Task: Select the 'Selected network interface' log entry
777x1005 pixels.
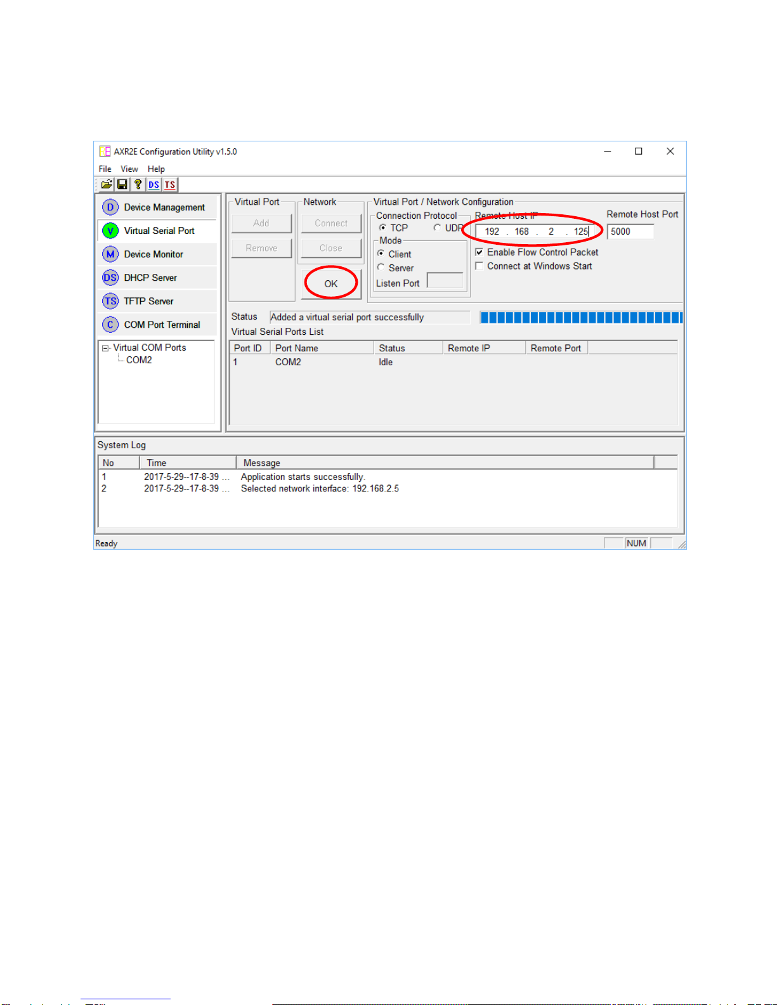Action: (388, 489)
